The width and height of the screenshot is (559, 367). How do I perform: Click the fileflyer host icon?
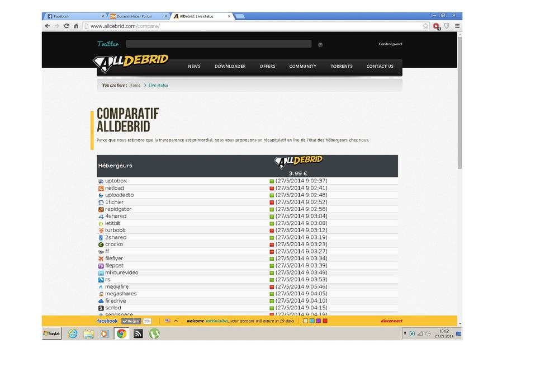[101, 258]
